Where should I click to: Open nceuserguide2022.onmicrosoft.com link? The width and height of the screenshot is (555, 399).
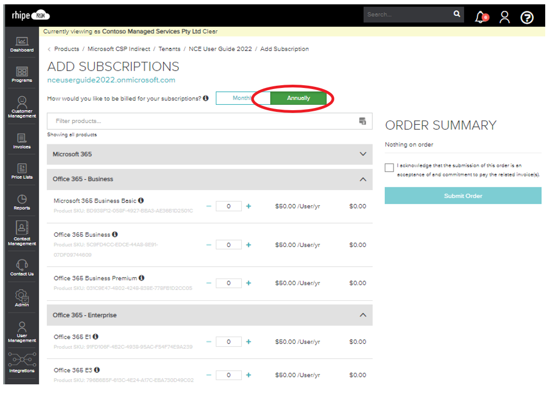pyautogui.click(x=111, y=80)
